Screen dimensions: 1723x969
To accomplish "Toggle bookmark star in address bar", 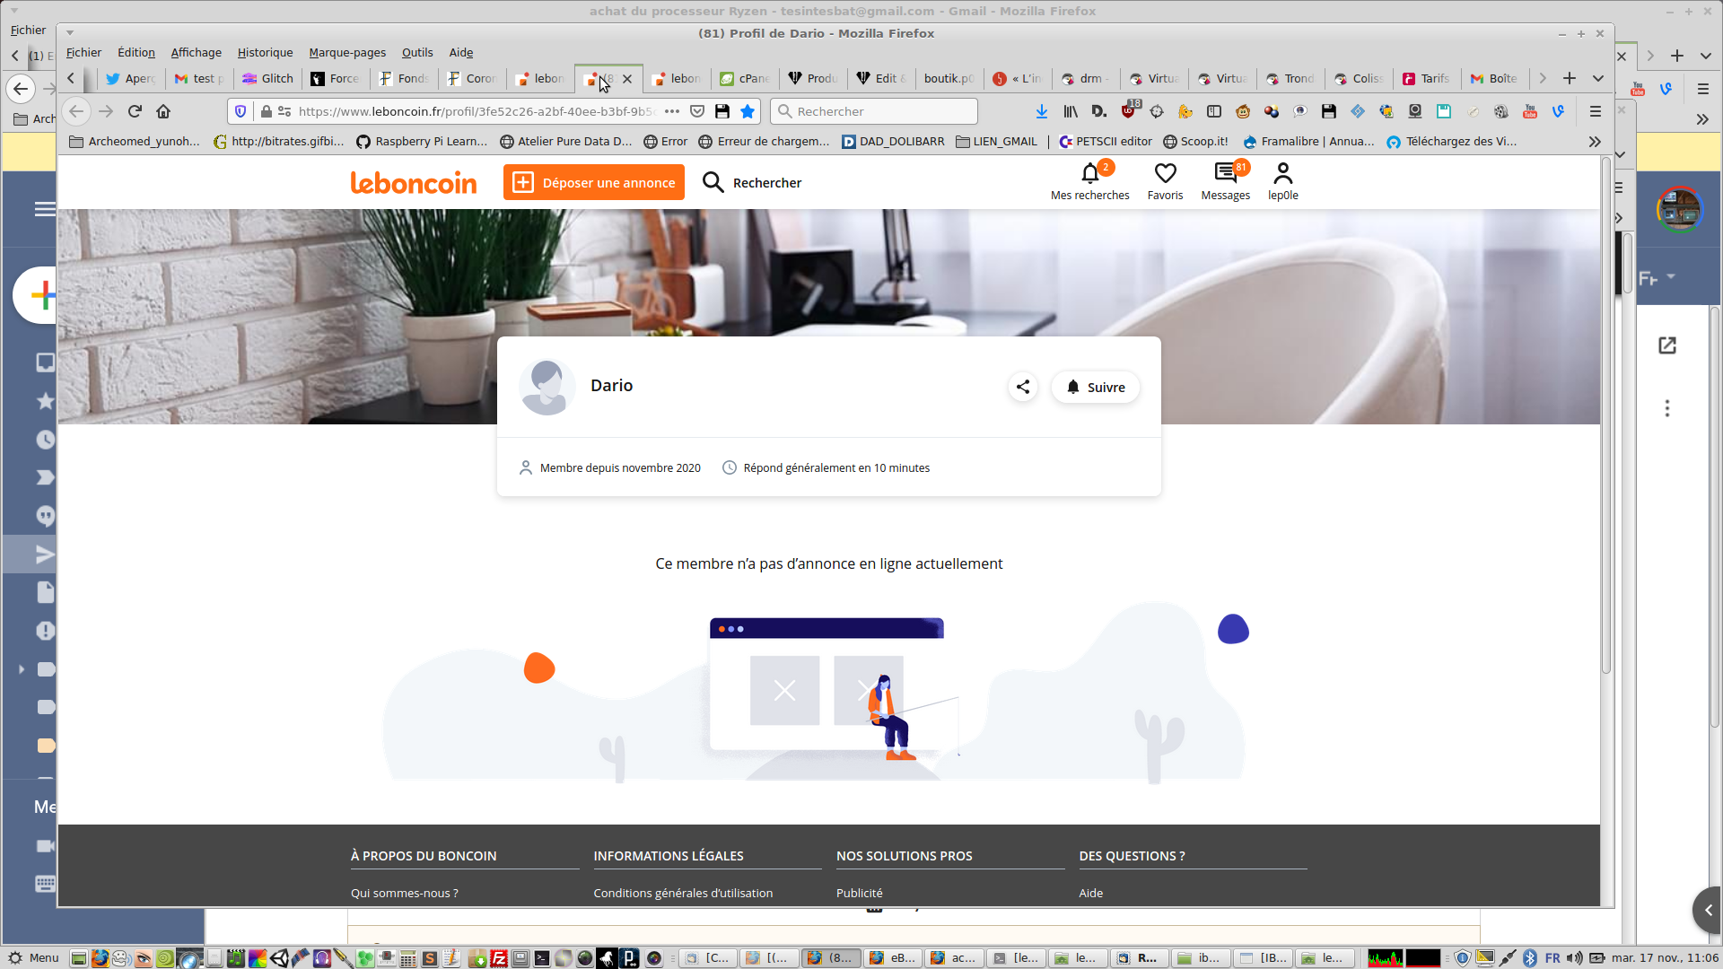I will point(748,111).
